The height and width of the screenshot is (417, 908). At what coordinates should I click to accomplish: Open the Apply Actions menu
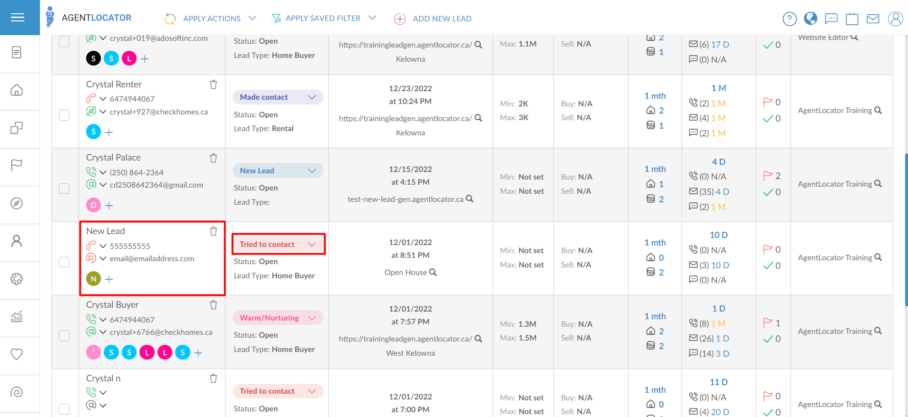tap(210, 19)
